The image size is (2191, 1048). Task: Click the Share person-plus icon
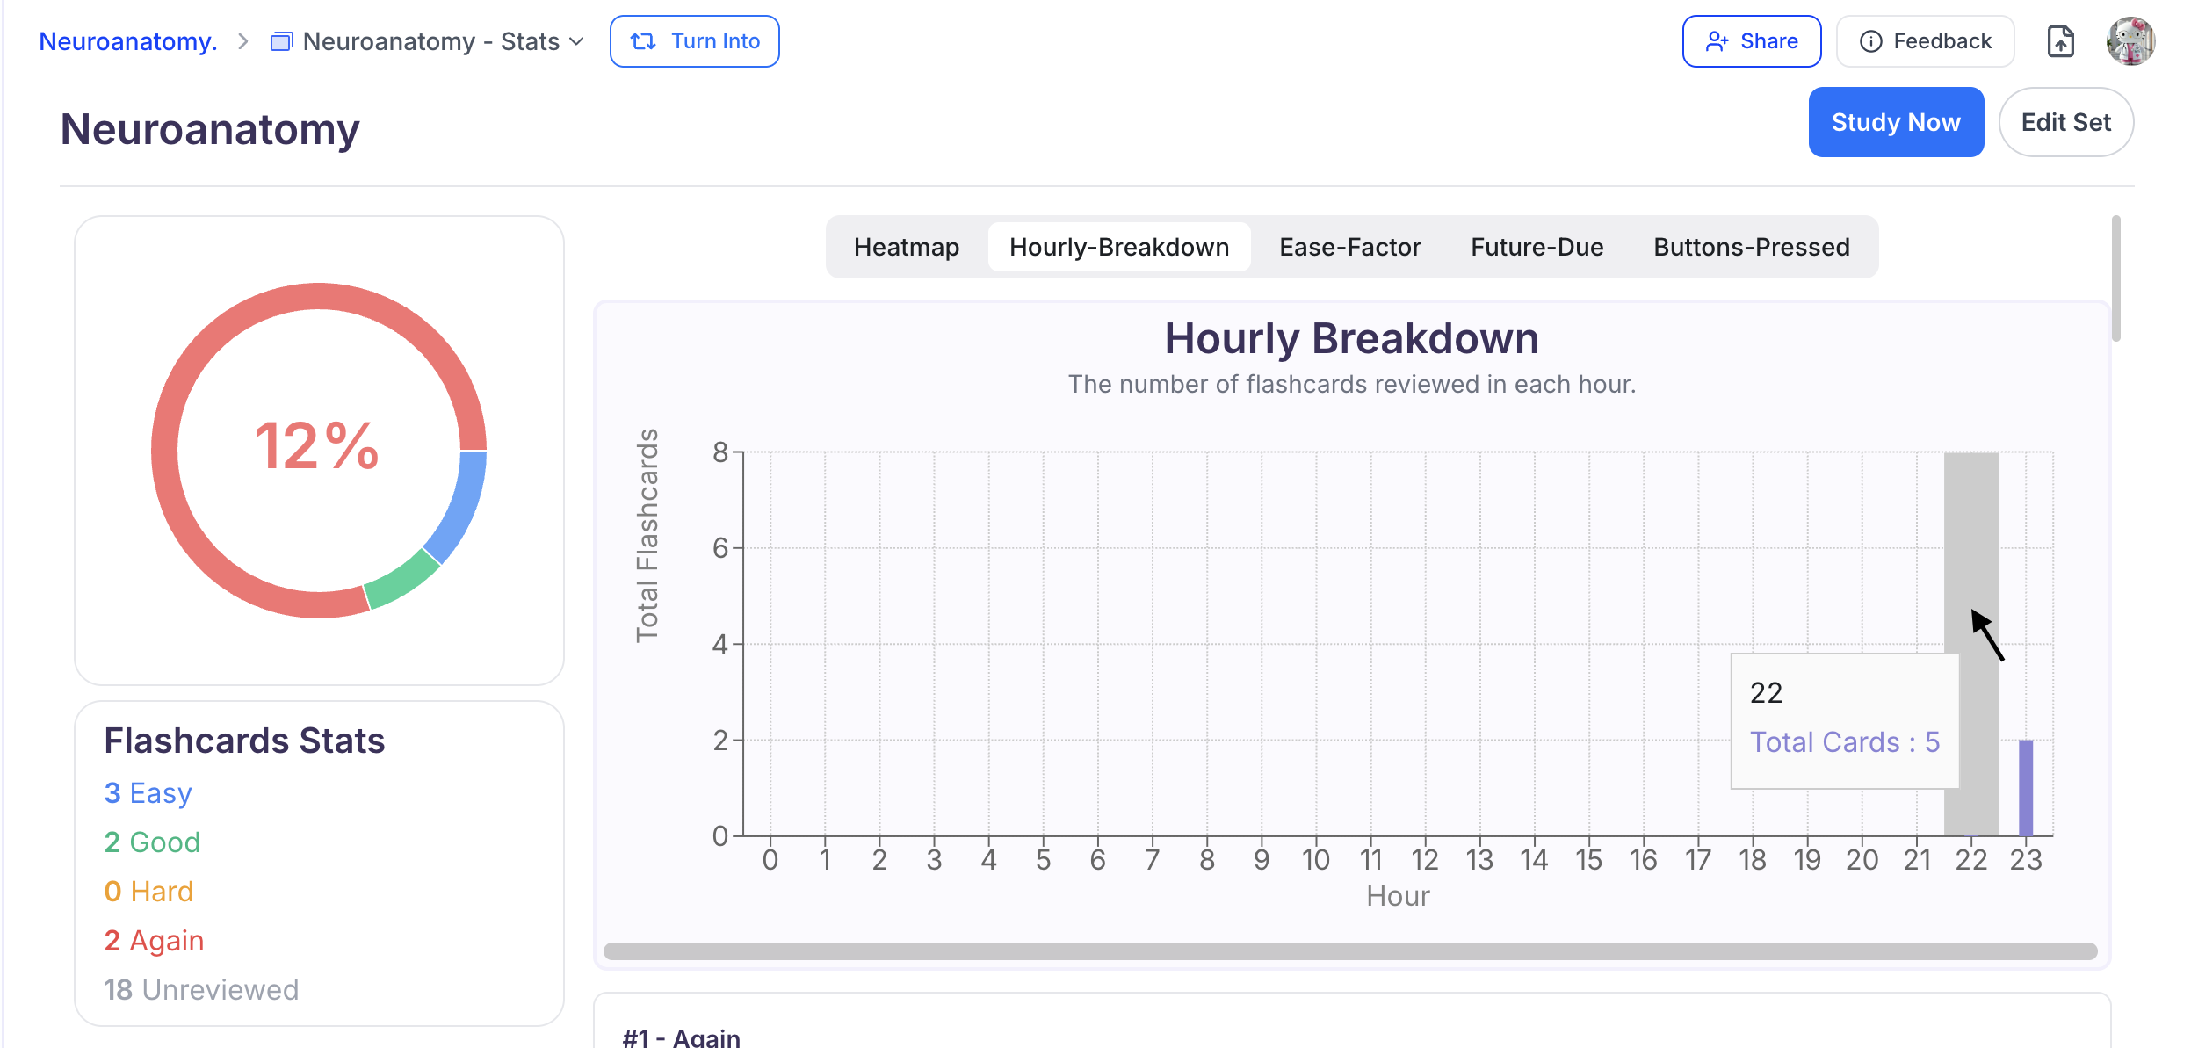pos(1717,41)
